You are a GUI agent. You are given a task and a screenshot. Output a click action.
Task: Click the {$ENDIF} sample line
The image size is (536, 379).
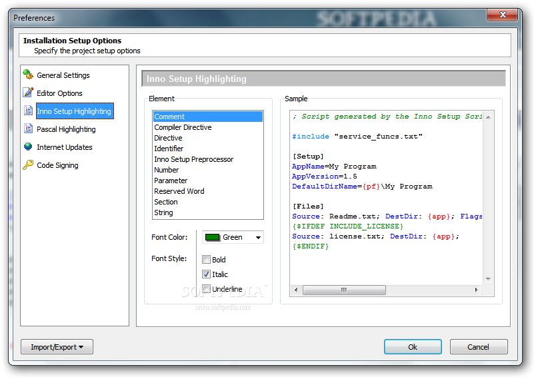pyautogui.click(x=311, y=246)
